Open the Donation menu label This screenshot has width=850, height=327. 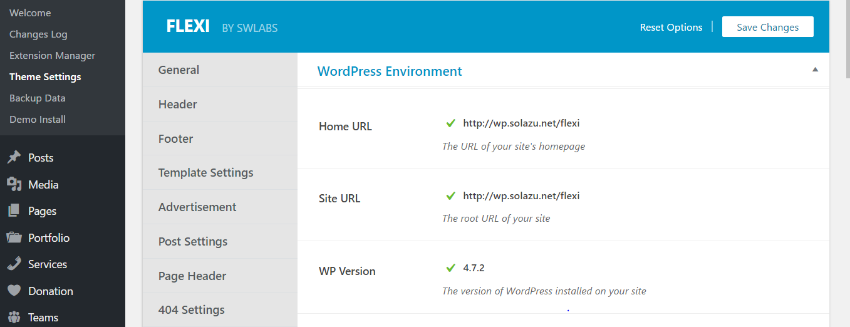pyautogui.click(x=51, y=291)
